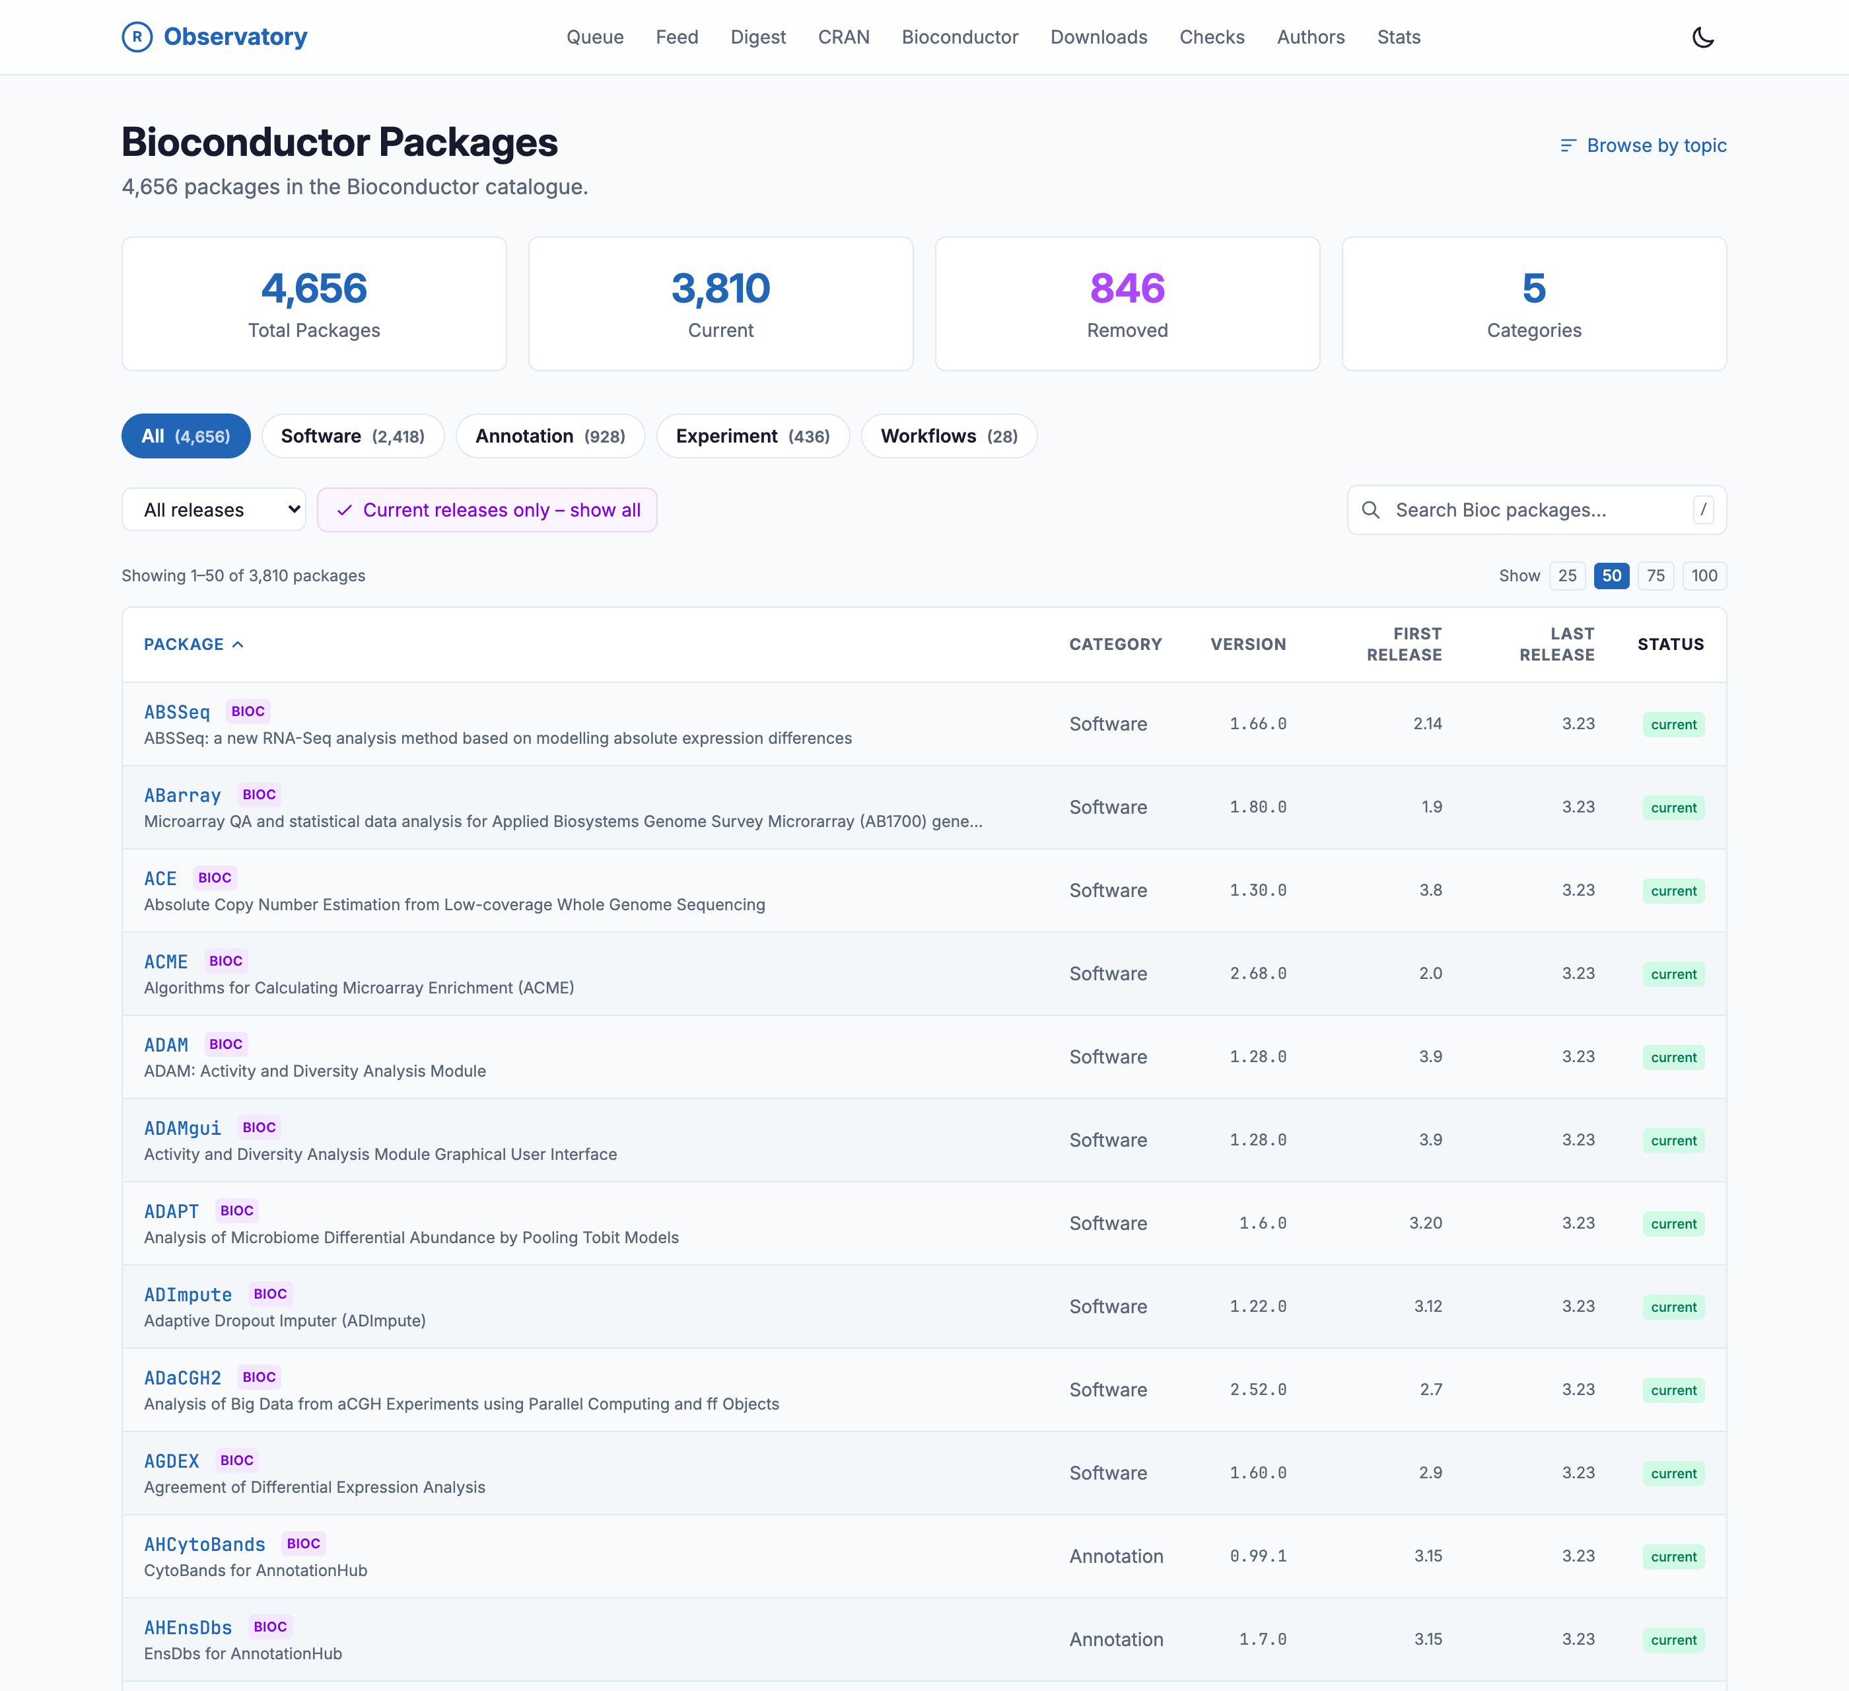This screenshot has height=1691, width=1849.
Task: Click the 4,656 Total Packages card
Action: click(x=314, y=304)
